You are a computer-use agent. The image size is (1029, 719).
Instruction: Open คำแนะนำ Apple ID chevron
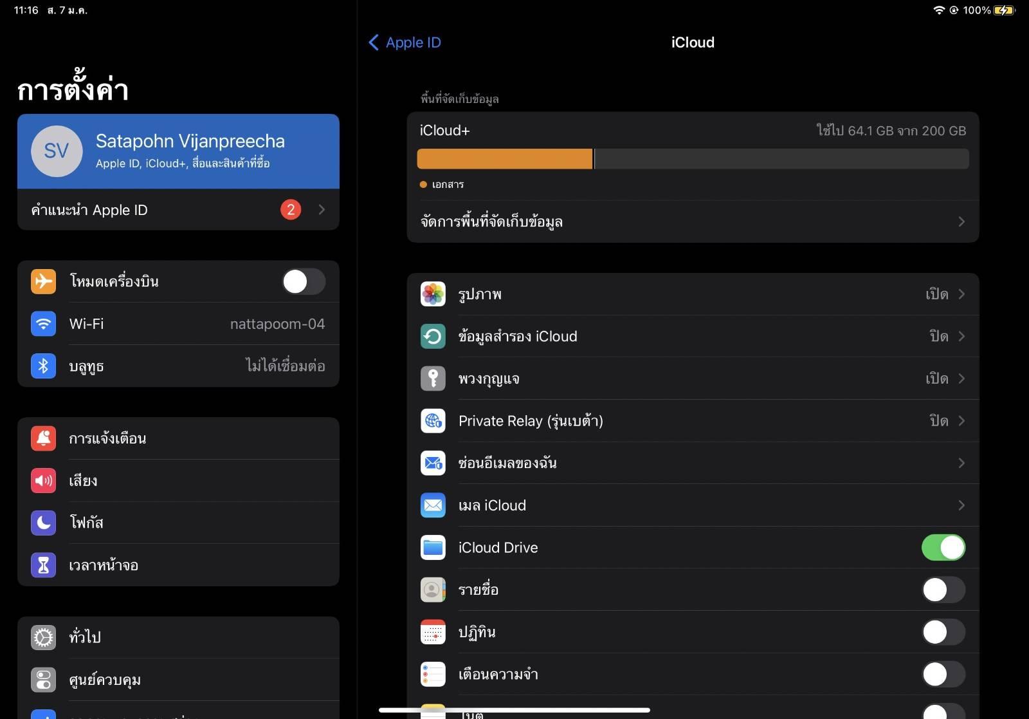coord(322,209)
